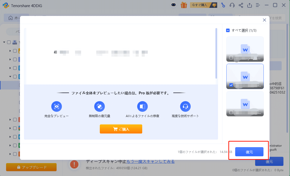Check the expanded blue folder's checkbox

pos(15,77)
